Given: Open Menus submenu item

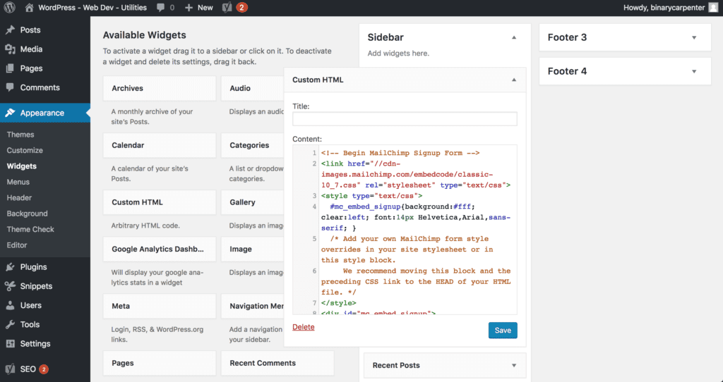Looking at the screenshot, I should click(18, 182).
